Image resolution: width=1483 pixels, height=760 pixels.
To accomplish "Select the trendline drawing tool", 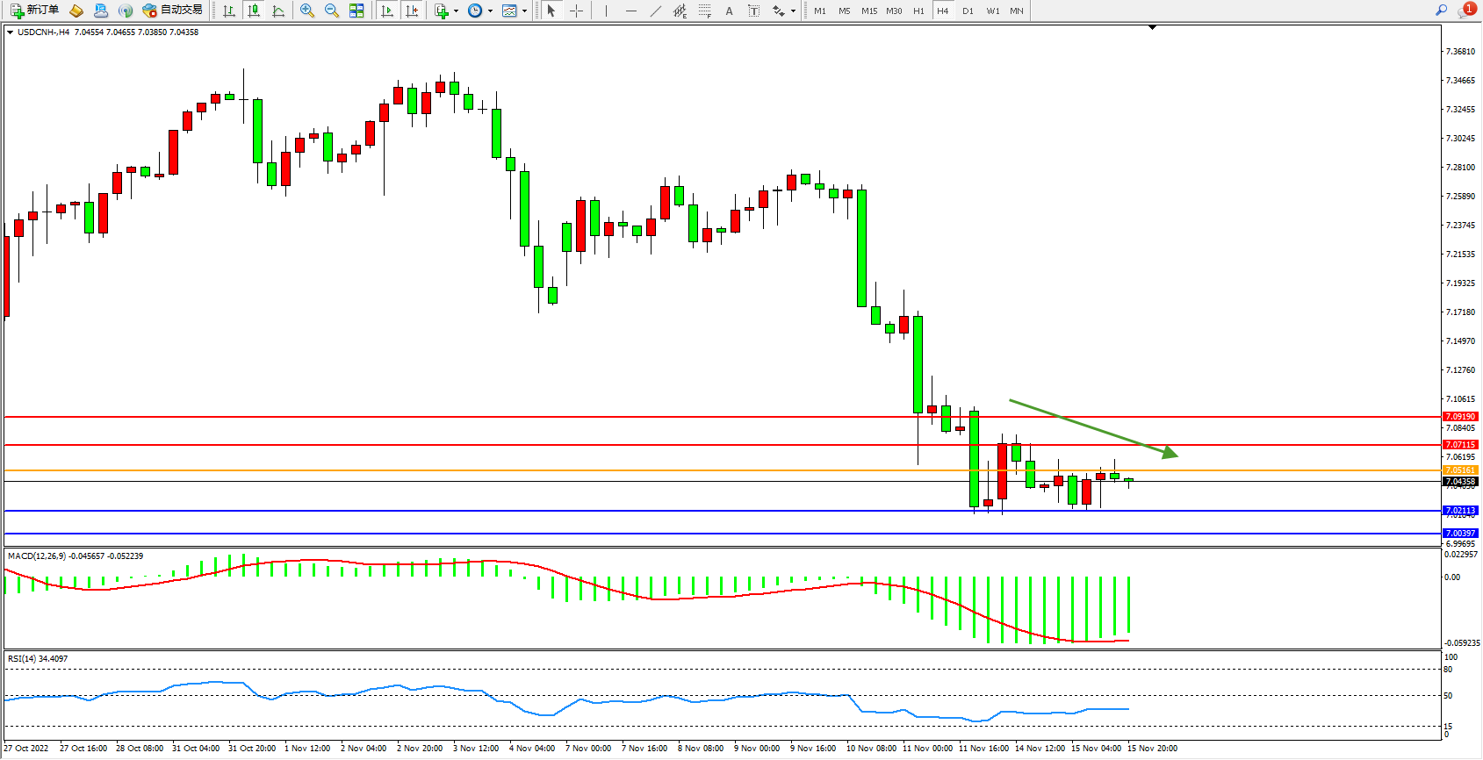I will pyautogui.click(x=656, y=11).
